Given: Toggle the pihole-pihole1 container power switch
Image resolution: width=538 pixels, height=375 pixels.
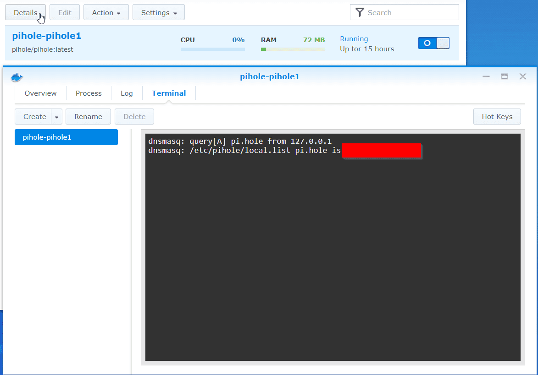Looking at the screenshot, I should 434,43.
